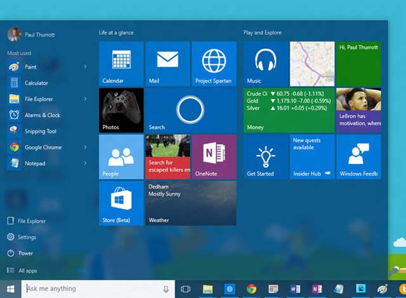Launch the Project Spartan tile

coord(214,64)
